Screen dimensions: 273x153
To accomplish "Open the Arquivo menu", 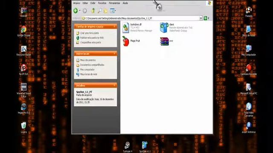I will (x=77, y=3).
